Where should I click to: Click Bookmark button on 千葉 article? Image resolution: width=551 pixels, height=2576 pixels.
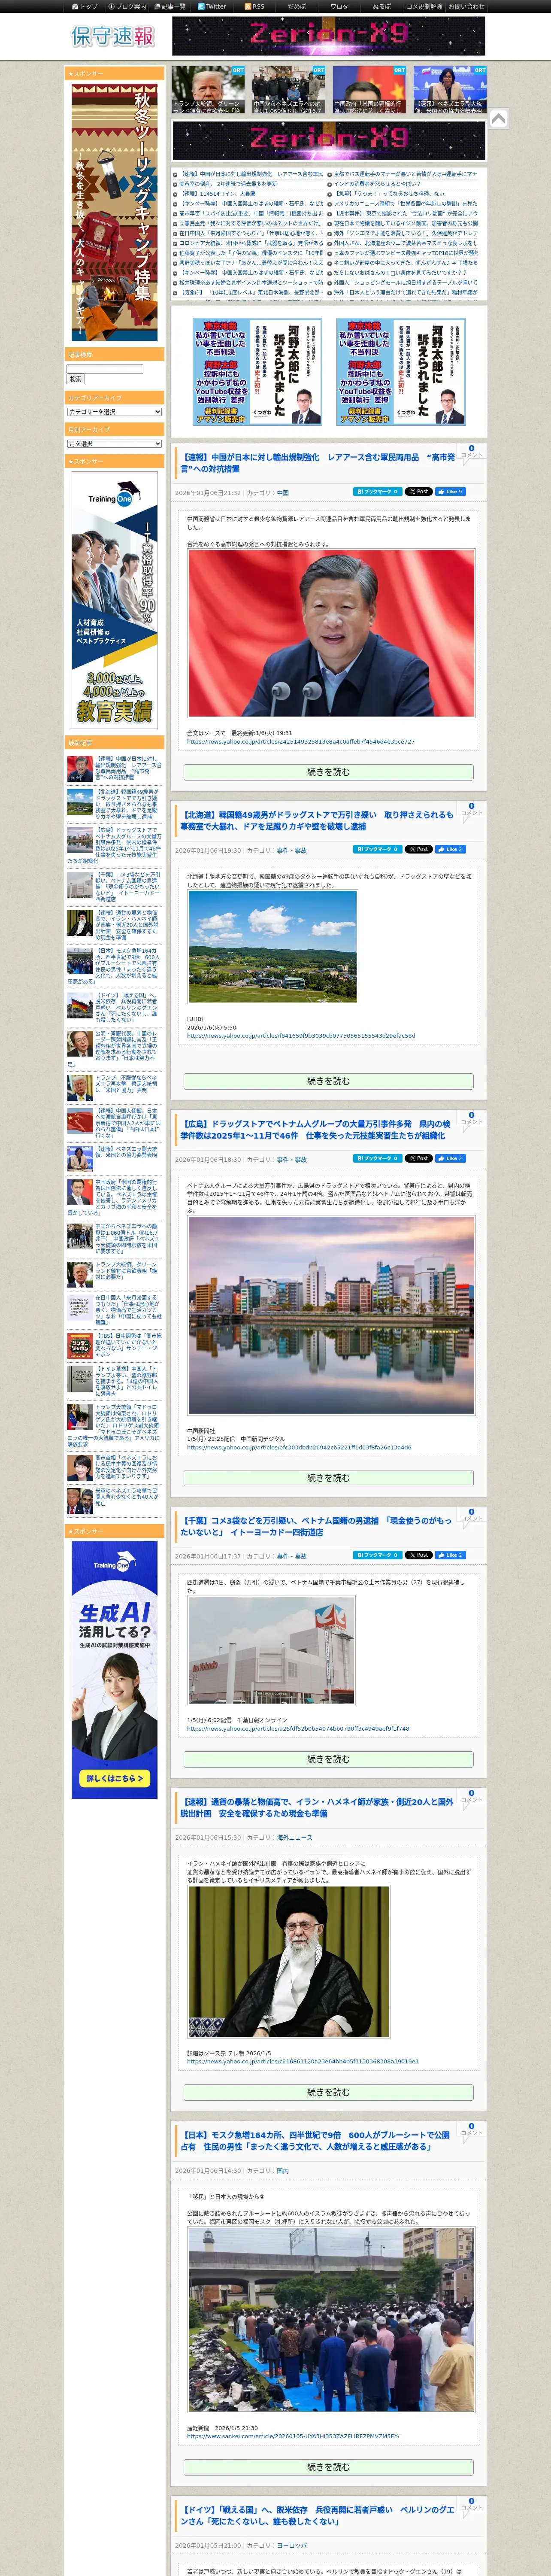(x=377, y=1555)
